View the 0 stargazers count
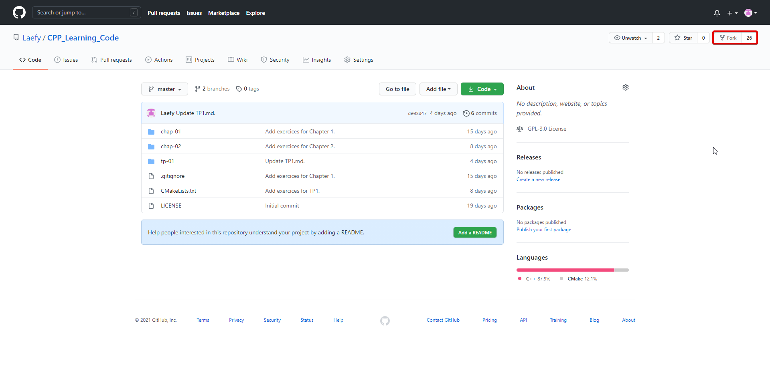770x377 pixels. [x=703, y=38]
